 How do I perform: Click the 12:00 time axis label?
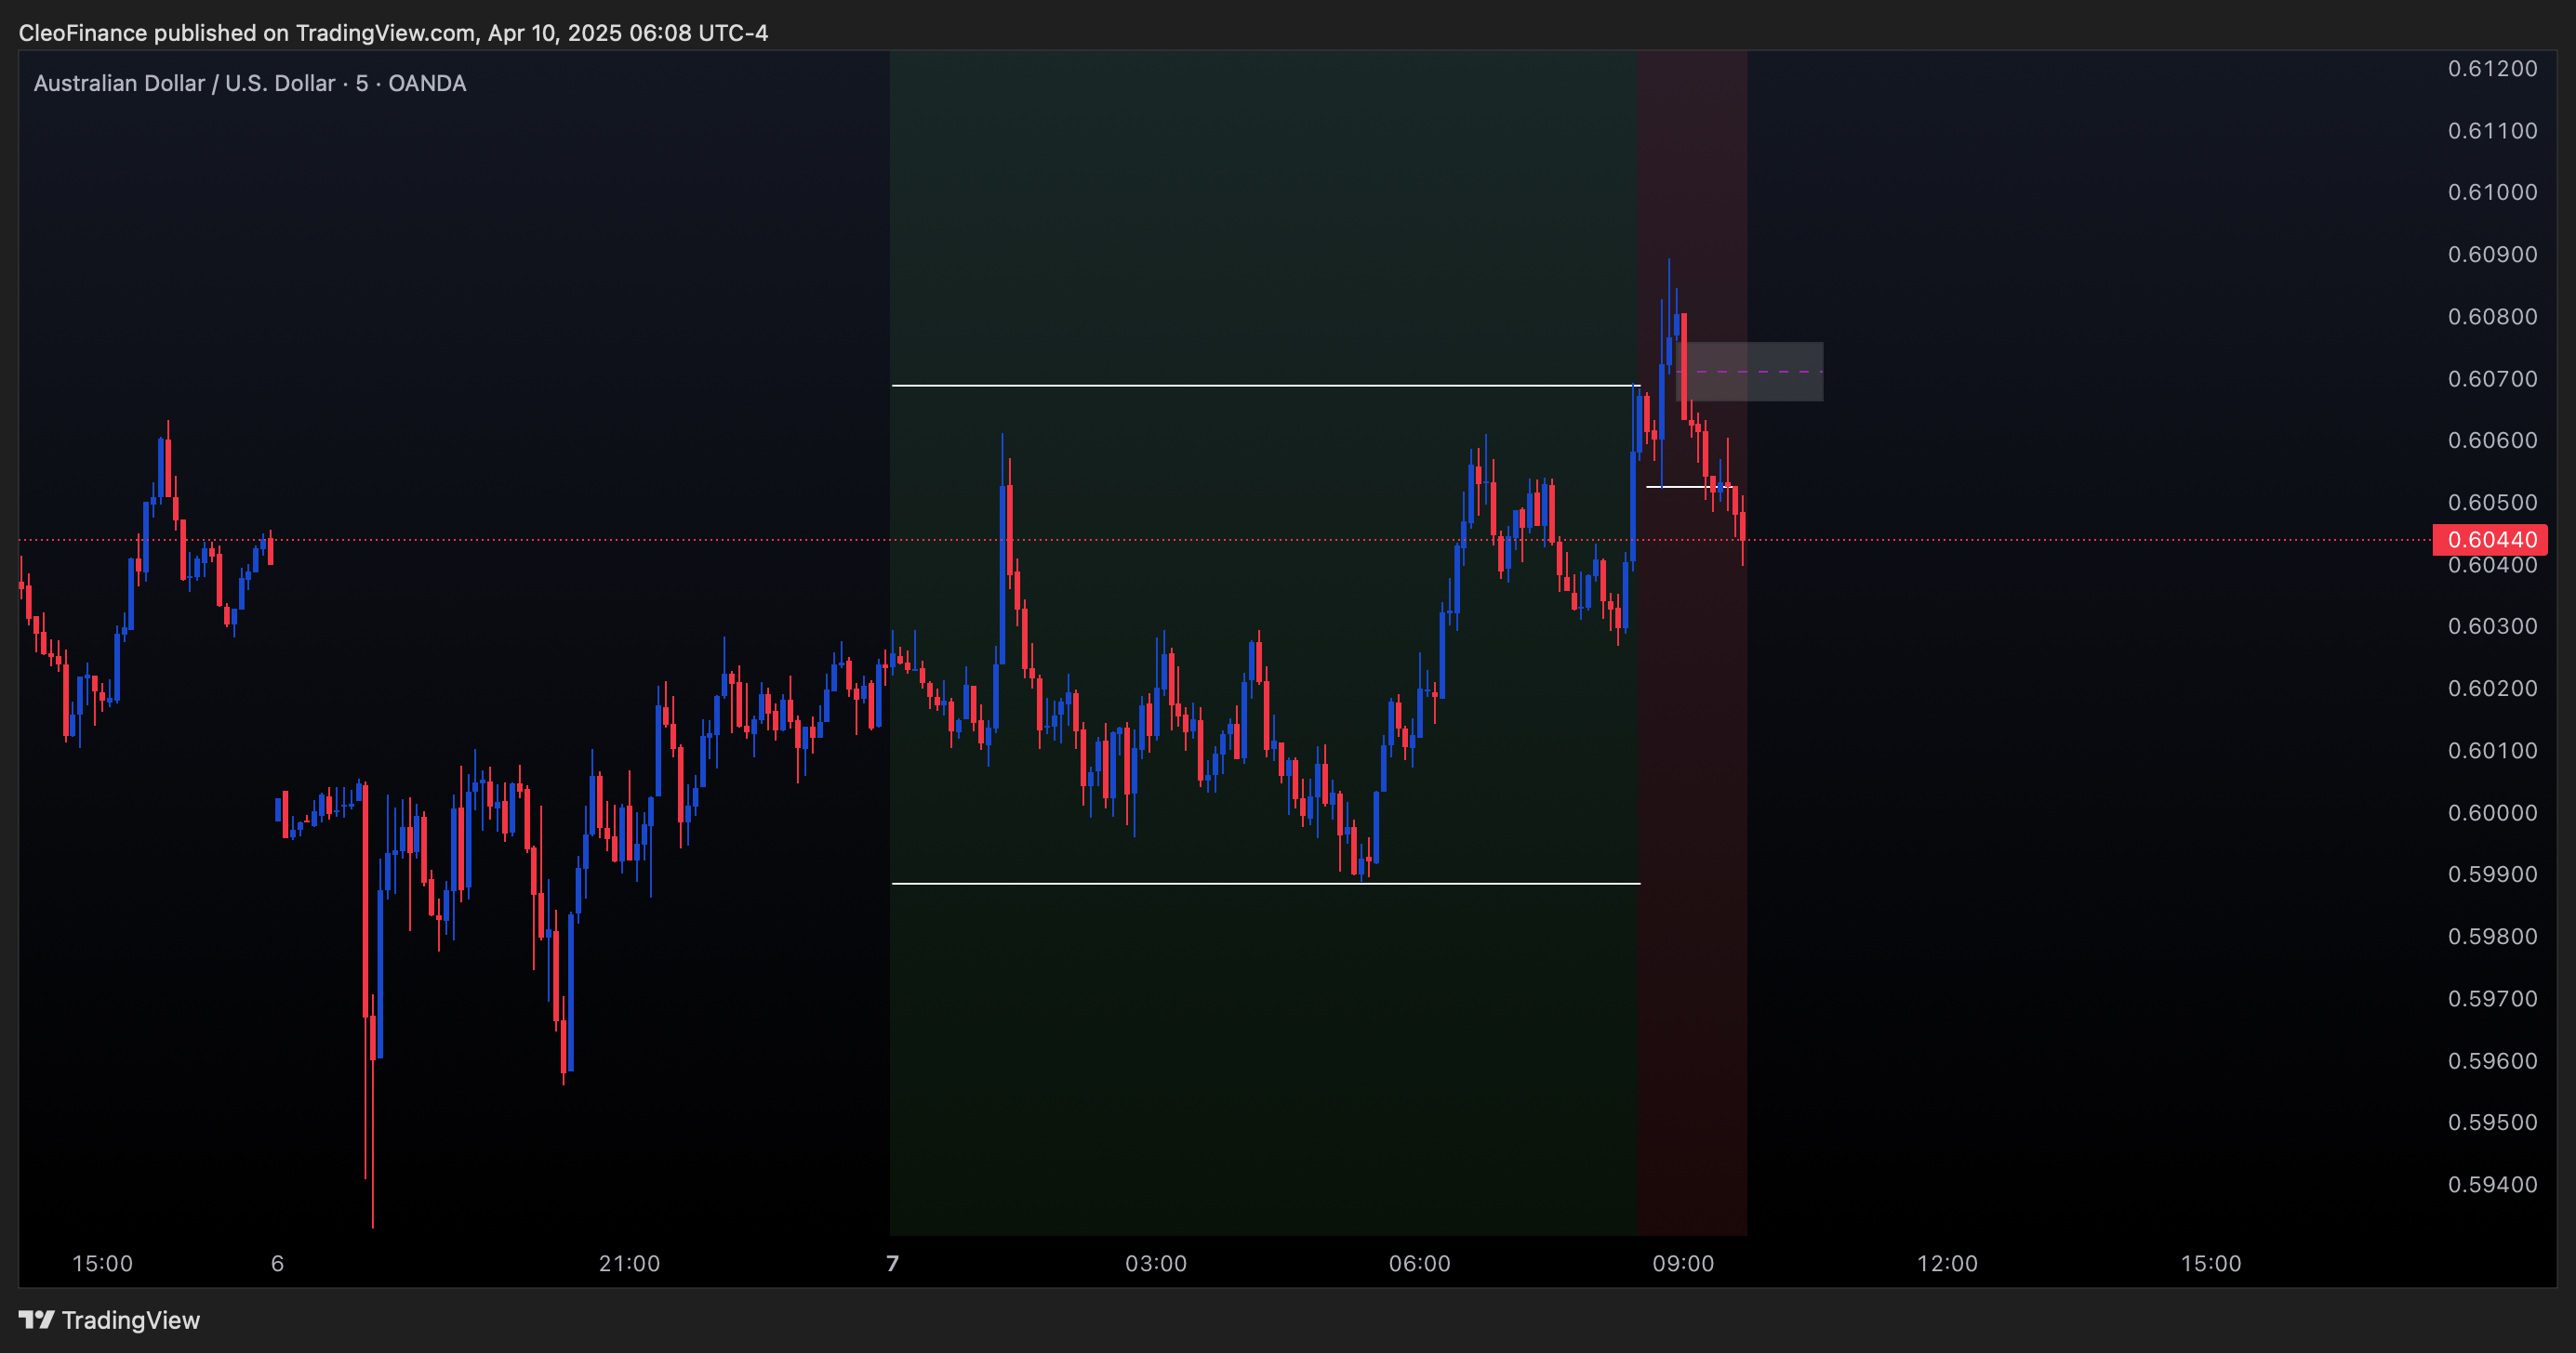(1947, 1264)
